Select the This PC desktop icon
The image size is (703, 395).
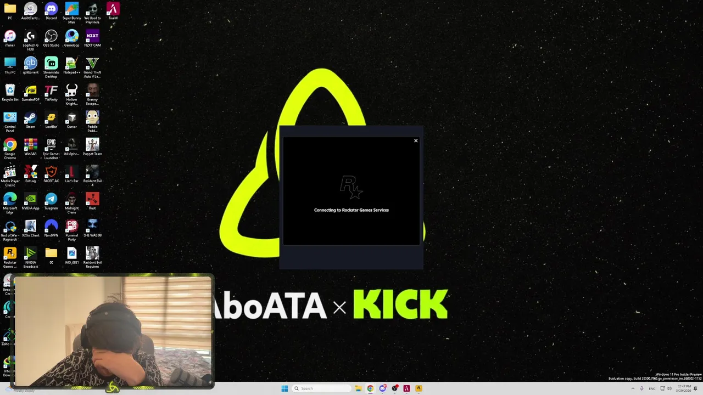click(10, 66)
